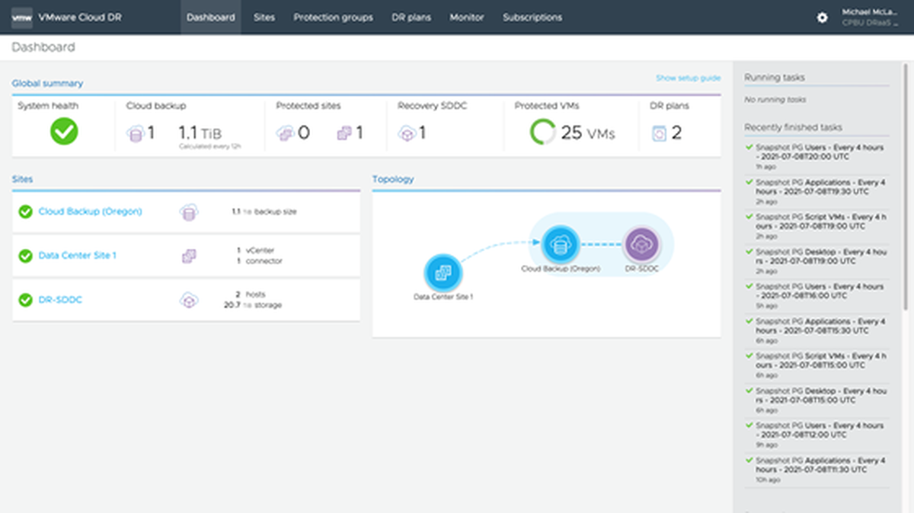Click the Recently finished tasks heading
The height and width of the screenshot is (513, 914).
coord(793,127)
